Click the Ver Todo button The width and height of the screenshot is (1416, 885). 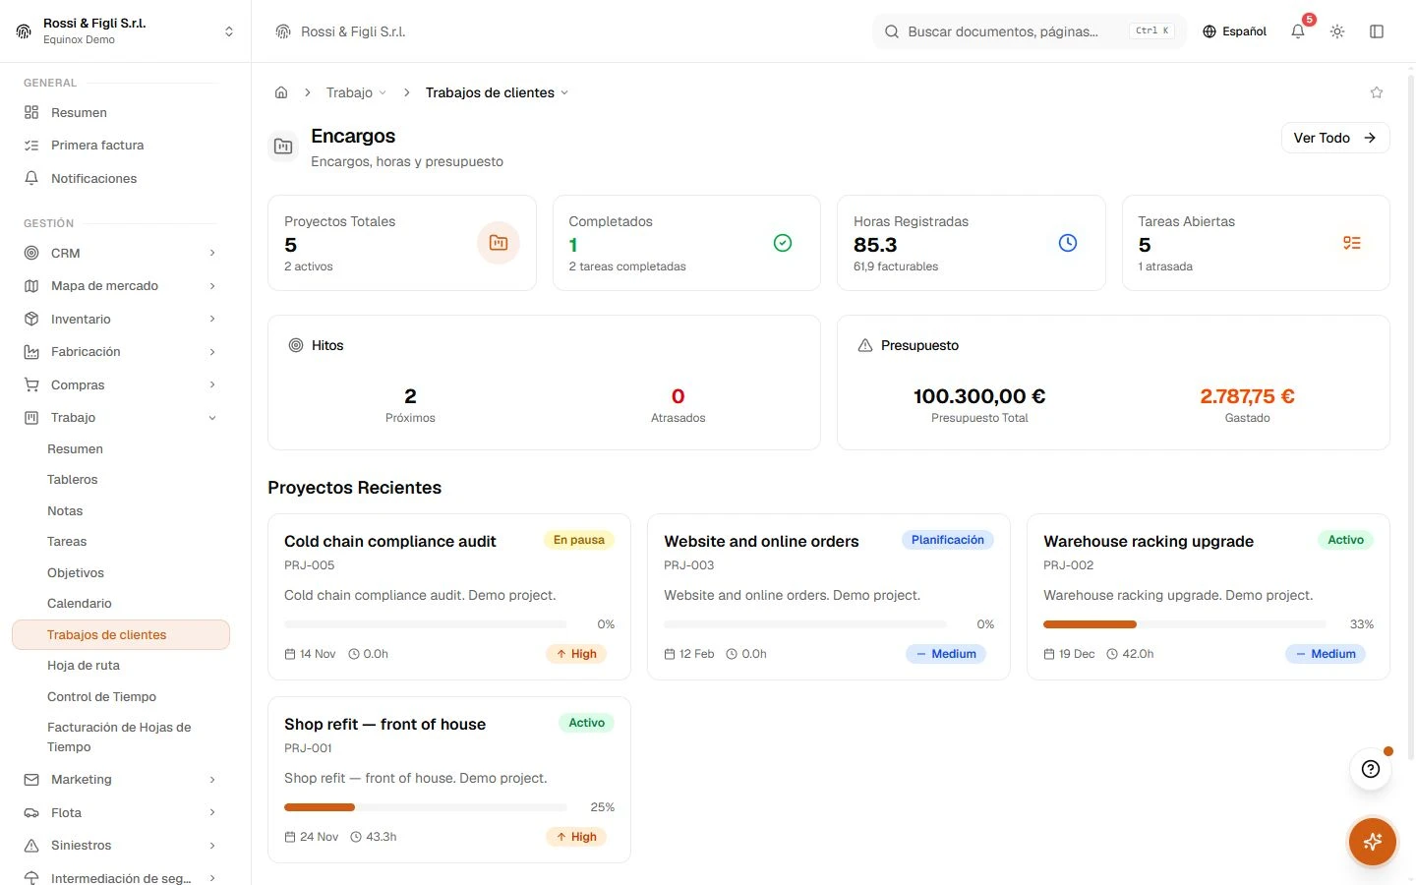[x=1334, y=138]
